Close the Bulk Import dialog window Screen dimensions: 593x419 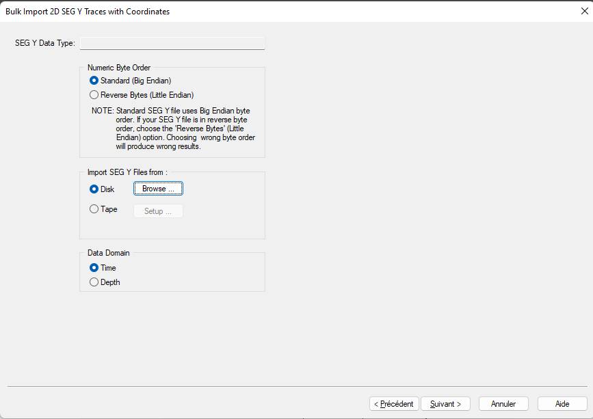(583, 11)
